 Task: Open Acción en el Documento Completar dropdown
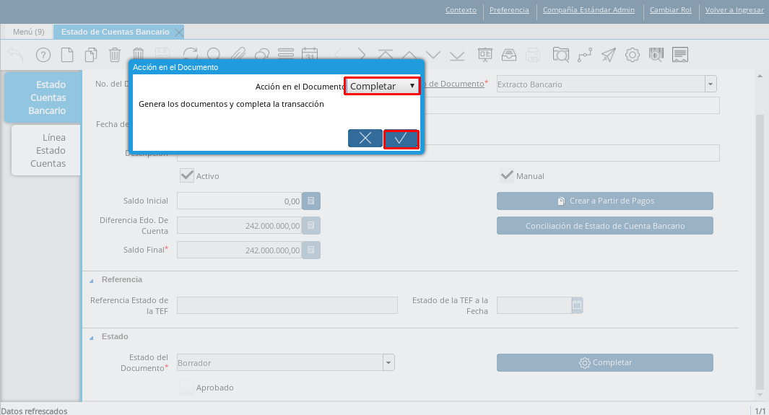(382, 86)
